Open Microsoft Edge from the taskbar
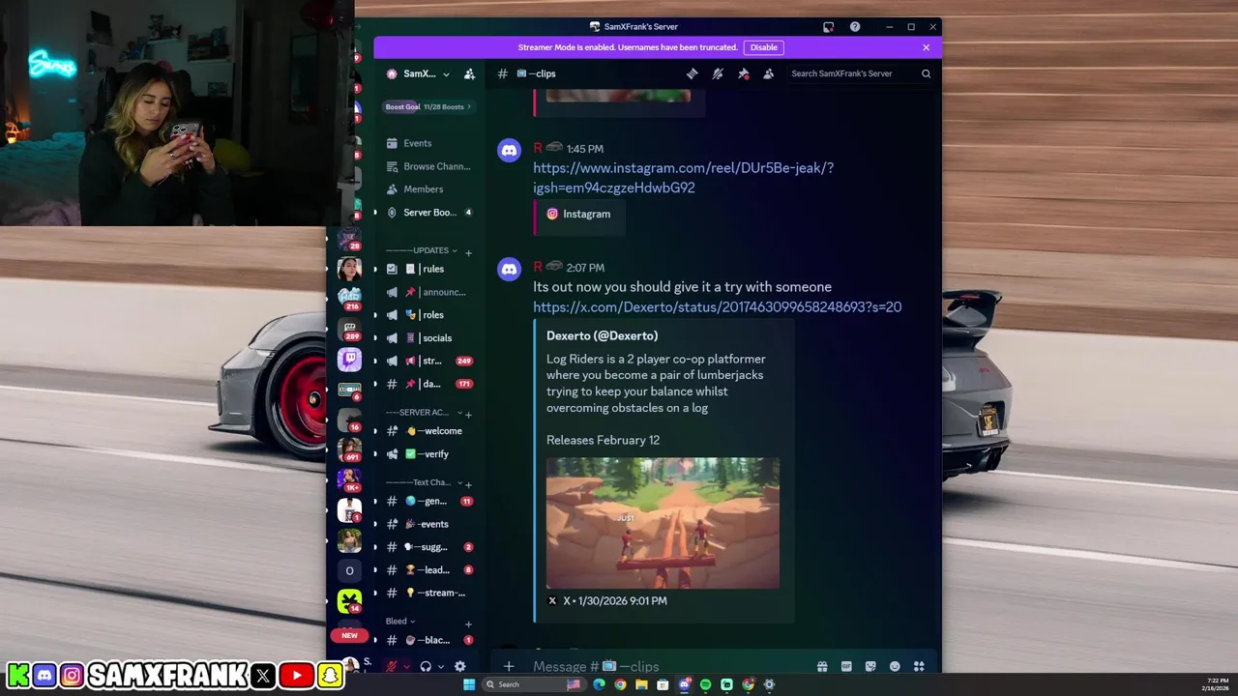The width and height of the screenshot is (1238, 696). click(599, 684)
